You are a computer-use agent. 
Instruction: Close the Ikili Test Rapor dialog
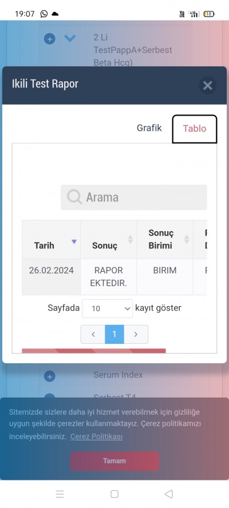(207, 86)
